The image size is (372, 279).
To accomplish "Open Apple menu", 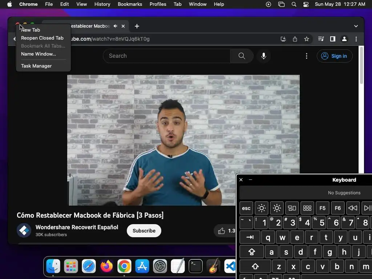I will tap(9, 4).
